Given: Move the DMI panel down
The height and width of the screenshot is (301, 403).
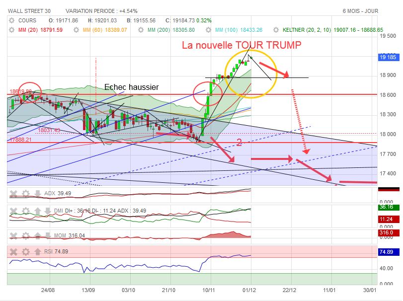Looking at the screenshot, I should [48, 211].
